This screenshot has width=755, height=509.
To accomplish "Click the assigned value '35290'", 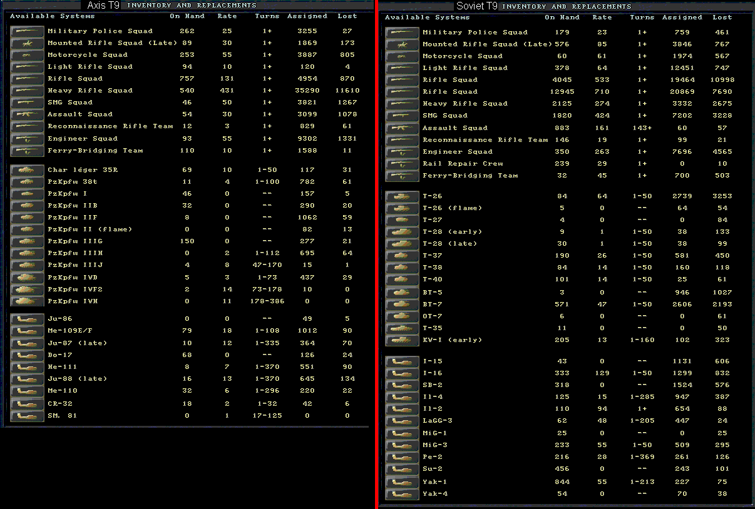I will pos(307,91).
